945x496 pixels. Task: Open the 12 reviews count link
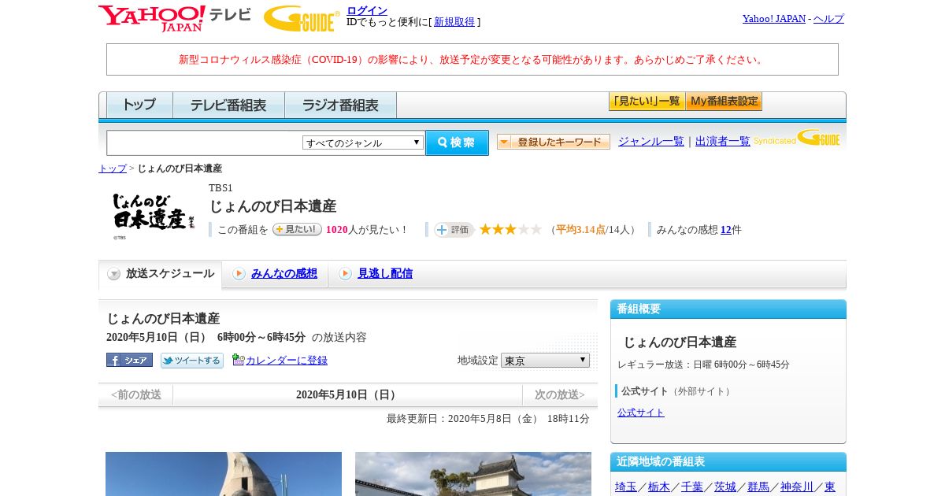coord(726,230)
